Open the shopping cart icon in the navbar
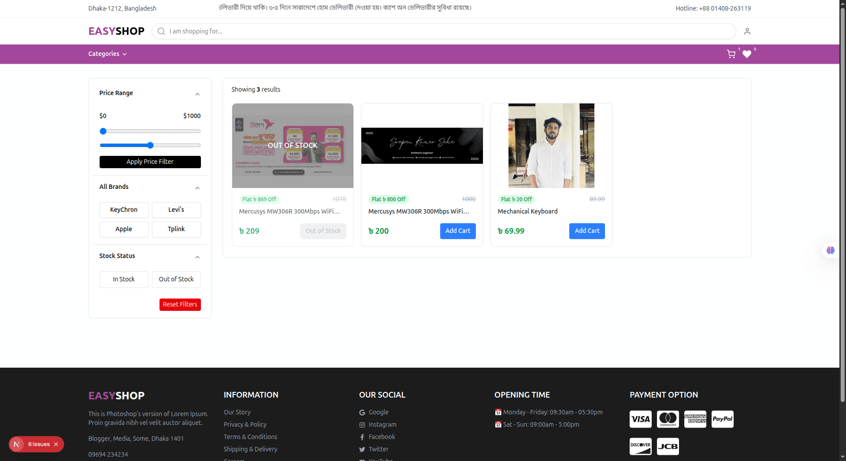Image resolution: width=846 pixels, height=461 pixels. click(x=731, y=54)
